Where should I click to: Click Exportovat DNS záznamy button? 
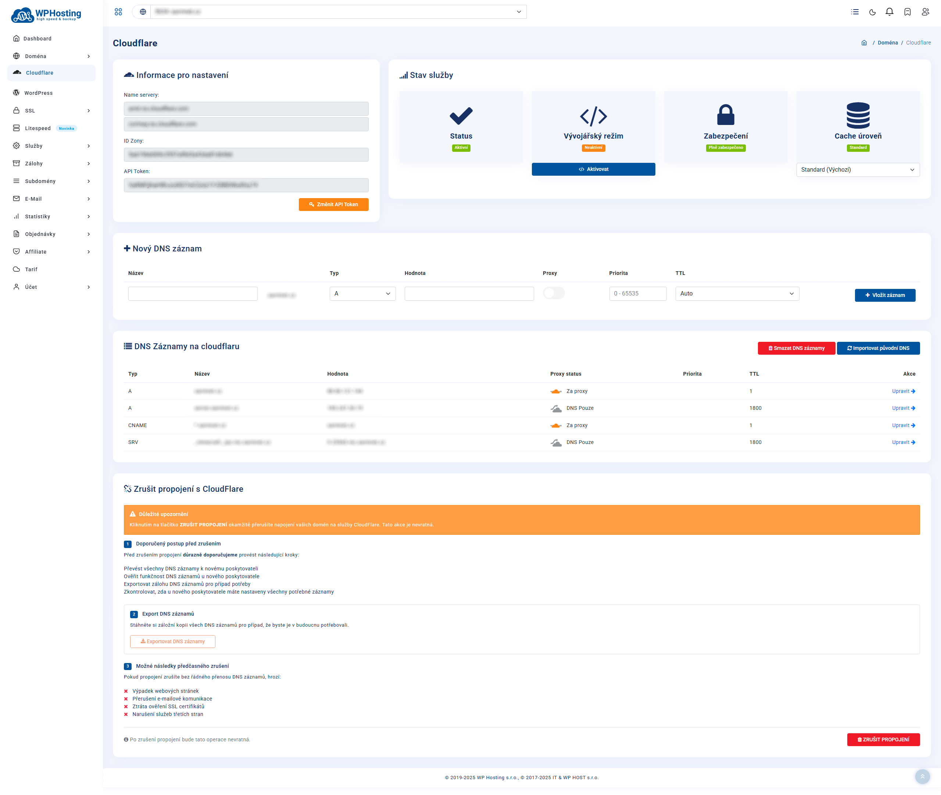pos(173,641)
